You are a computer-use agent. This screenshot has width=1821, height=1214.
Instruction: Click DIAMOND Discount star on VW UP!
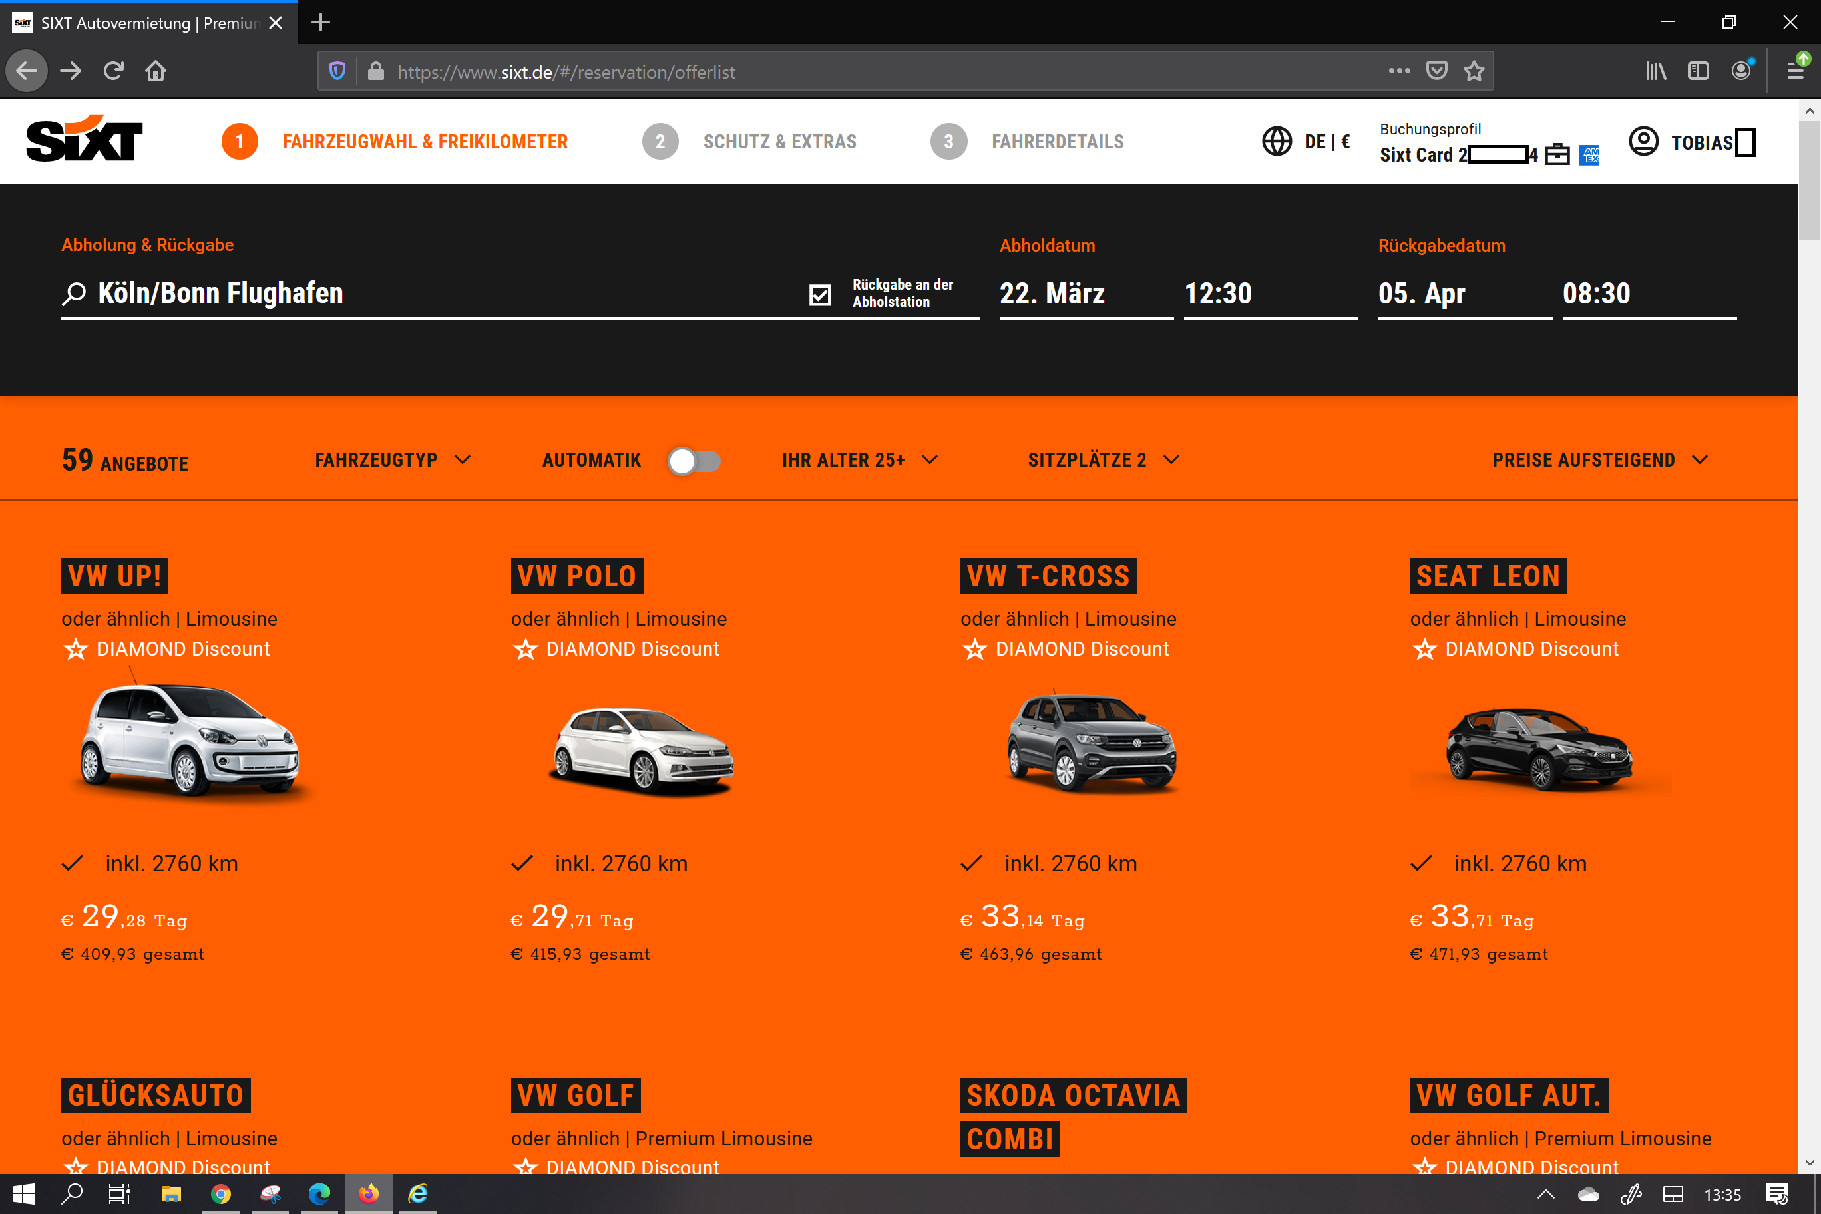coord(75,649)
